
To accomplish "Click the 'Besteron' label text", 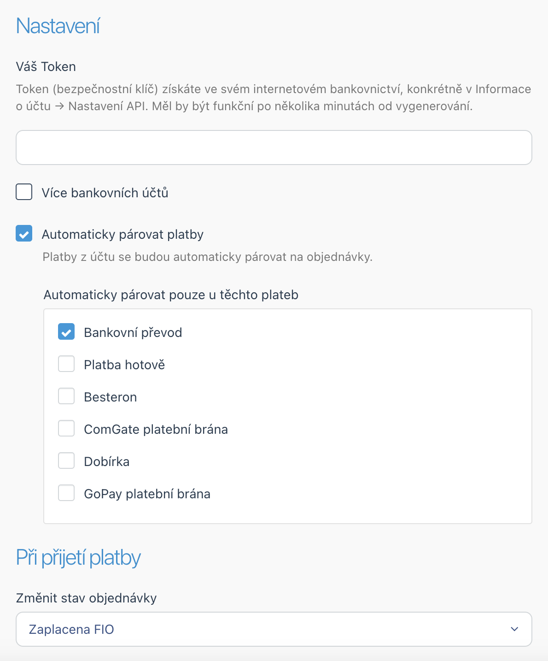I will coord(110,397).
